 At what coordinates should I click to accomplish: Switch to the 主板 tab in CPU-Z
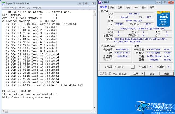pos(120,7)
